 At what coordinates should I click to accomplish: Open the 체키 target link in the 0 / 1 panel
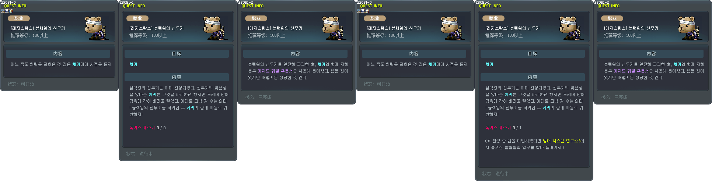click(489, 64)
